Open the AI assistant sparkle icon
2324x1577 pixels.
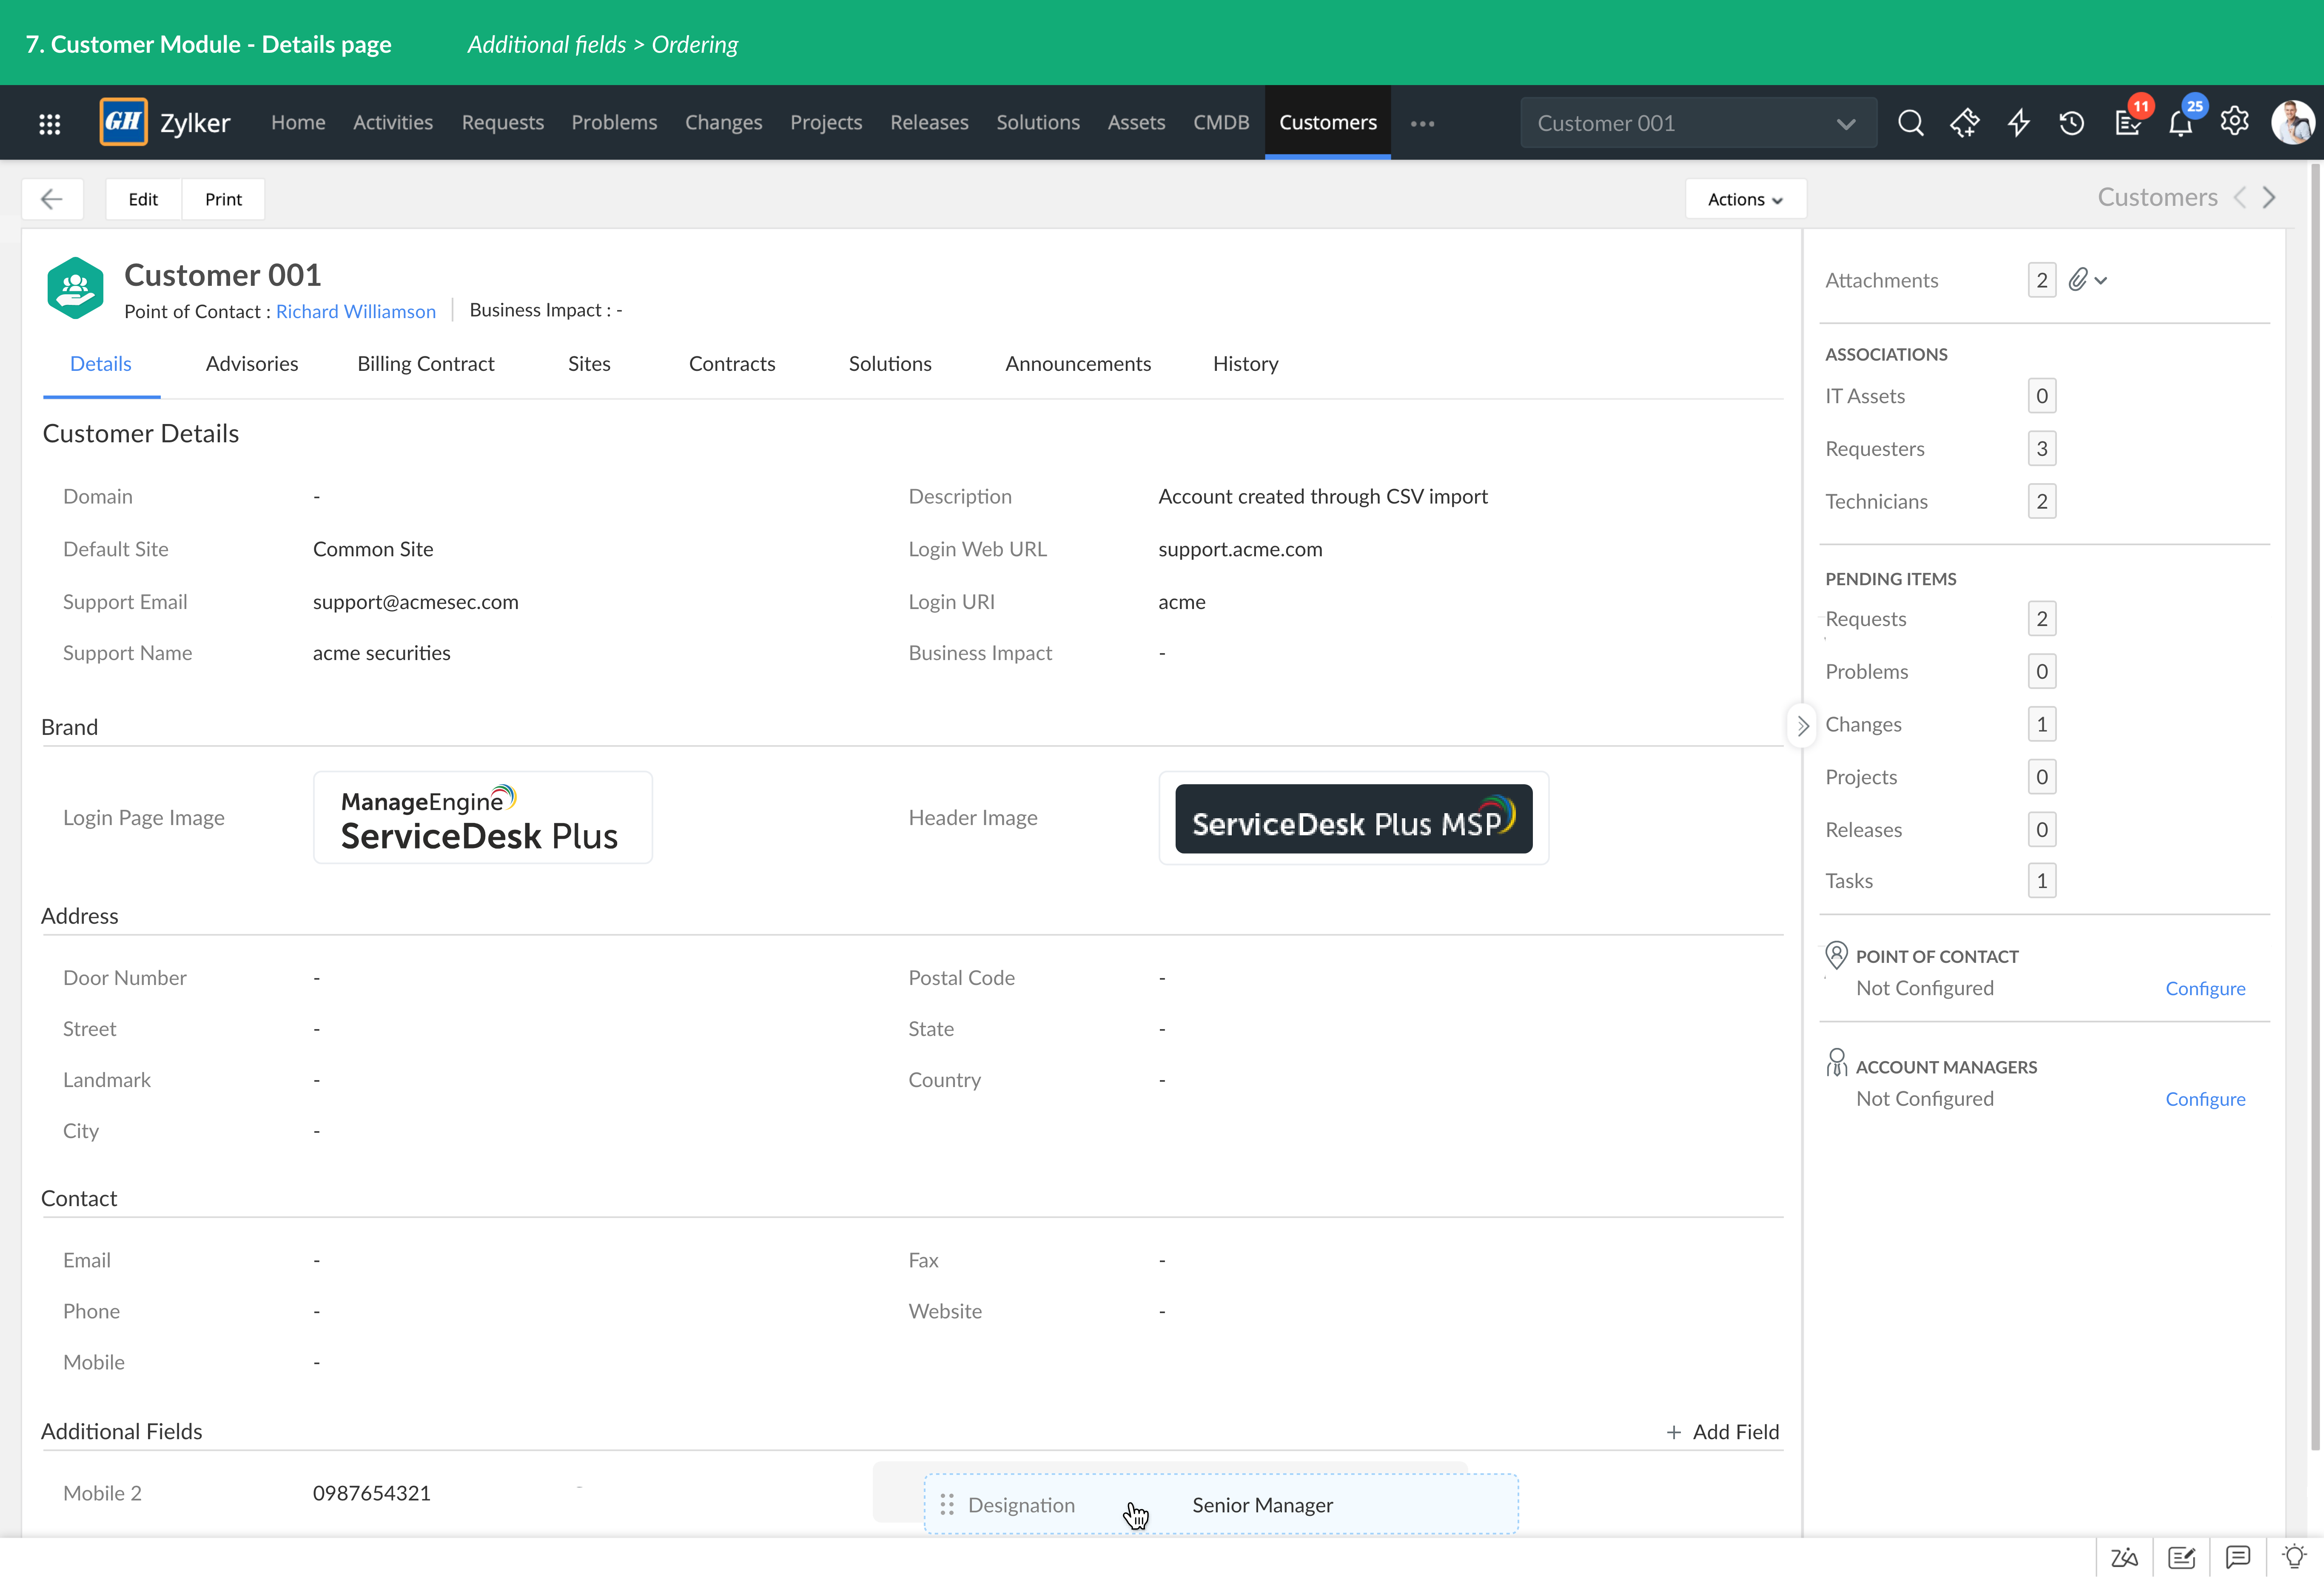click(x=1964, y=123)
